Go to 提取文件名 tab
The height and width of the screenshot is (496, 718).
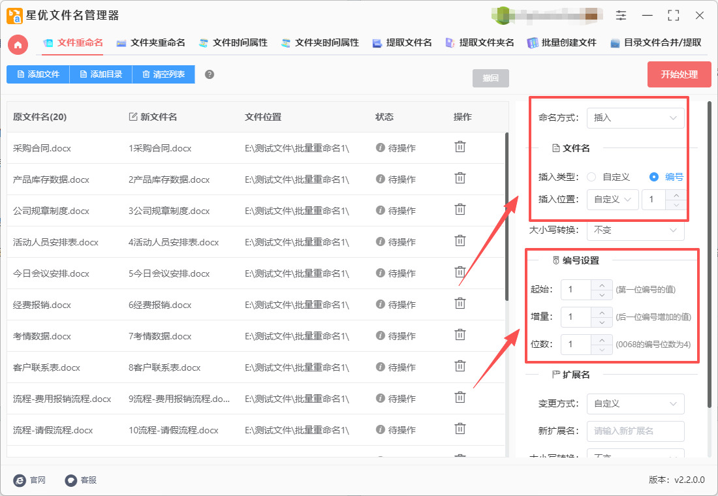click(x=402, y=42)
